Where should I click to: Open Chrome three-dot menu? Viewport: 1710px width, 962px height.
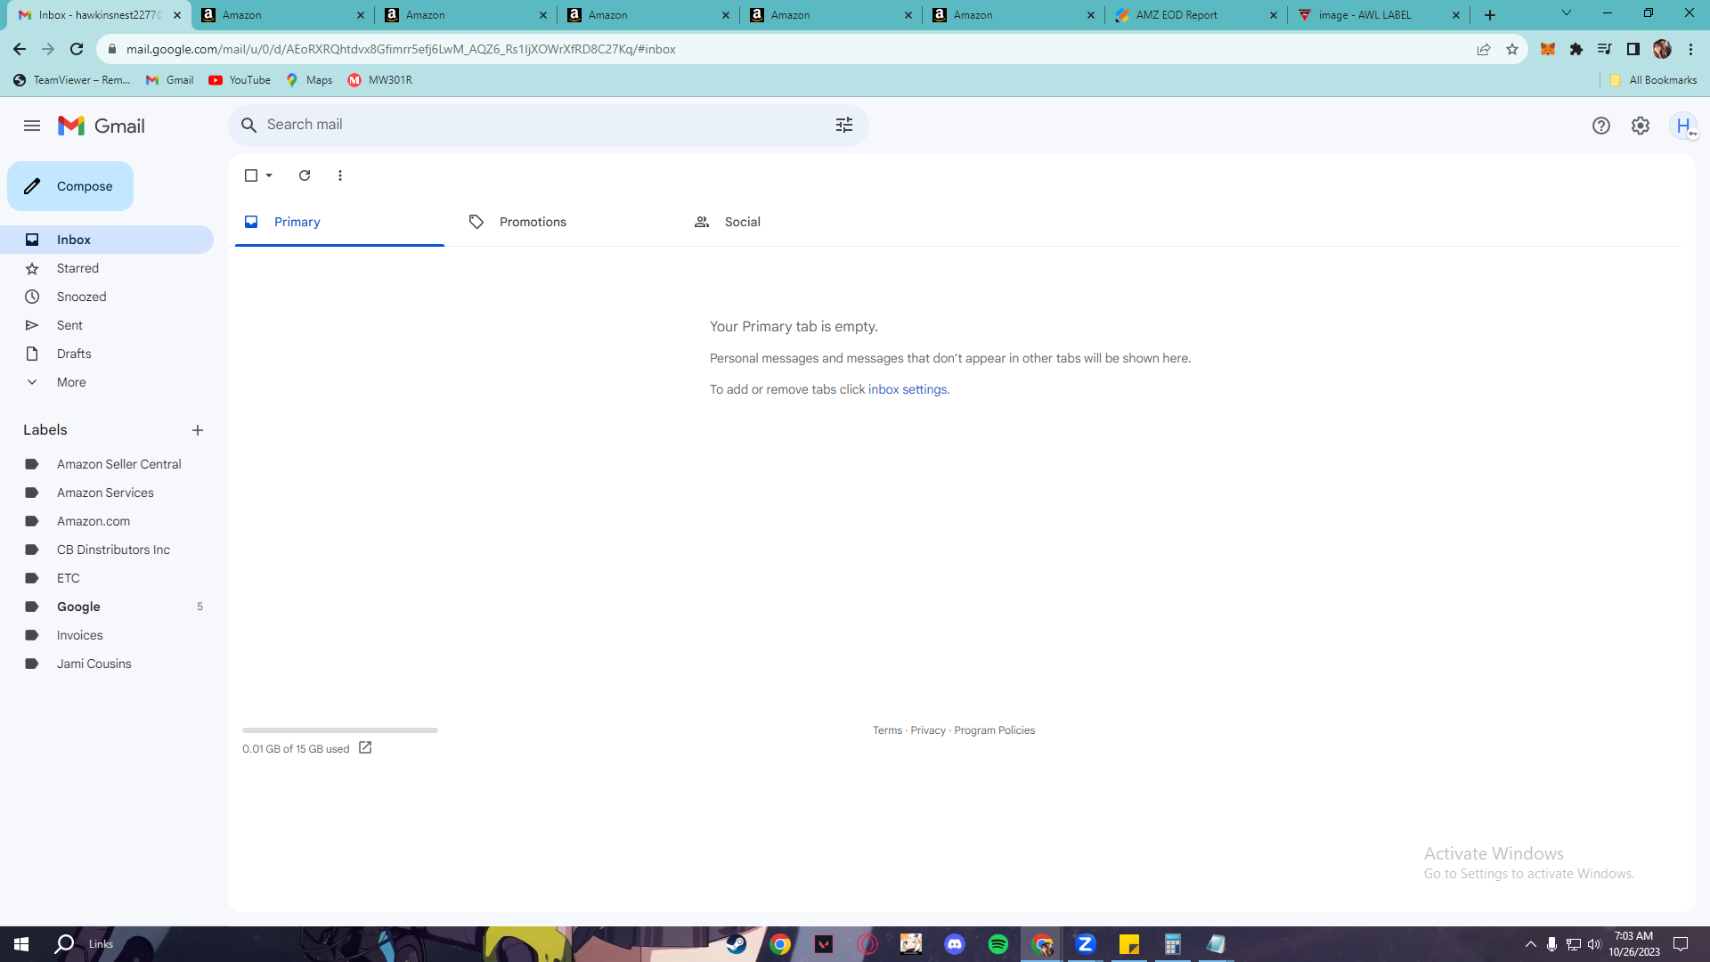tap(1690, 49)
